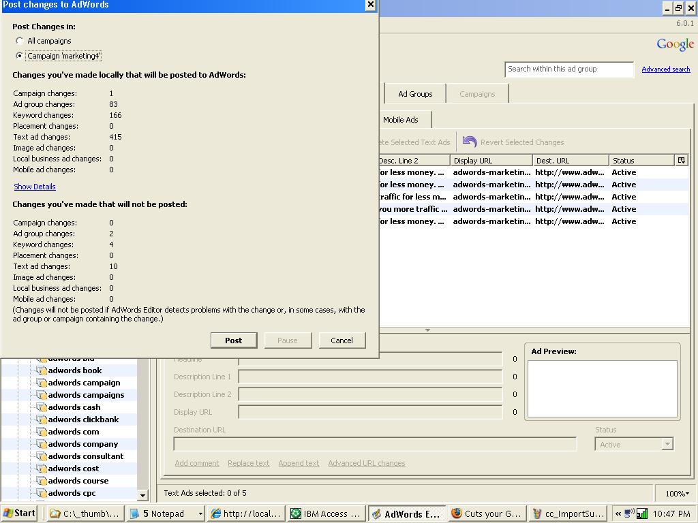Open the Show Details link
Image resolution: width=698 pixels, height=523 pixels.
(35, 187)
